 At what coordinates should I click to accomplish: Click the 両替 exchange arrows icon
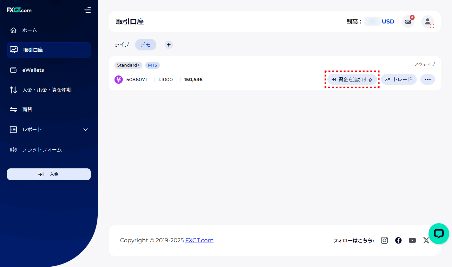(x=13, y=109)
